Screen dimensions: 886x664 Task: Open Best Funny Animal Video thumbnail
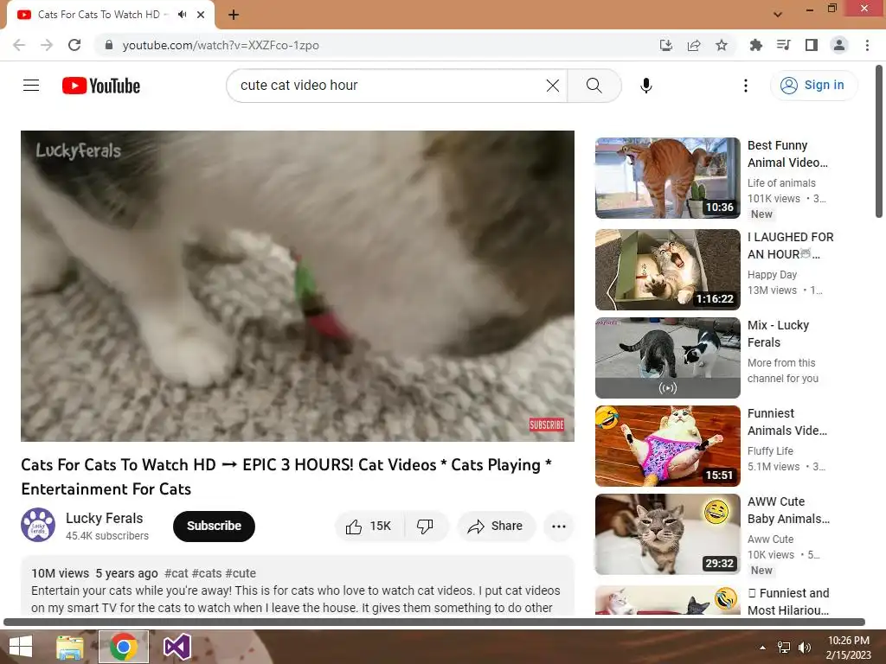click(x=667, y=178)
